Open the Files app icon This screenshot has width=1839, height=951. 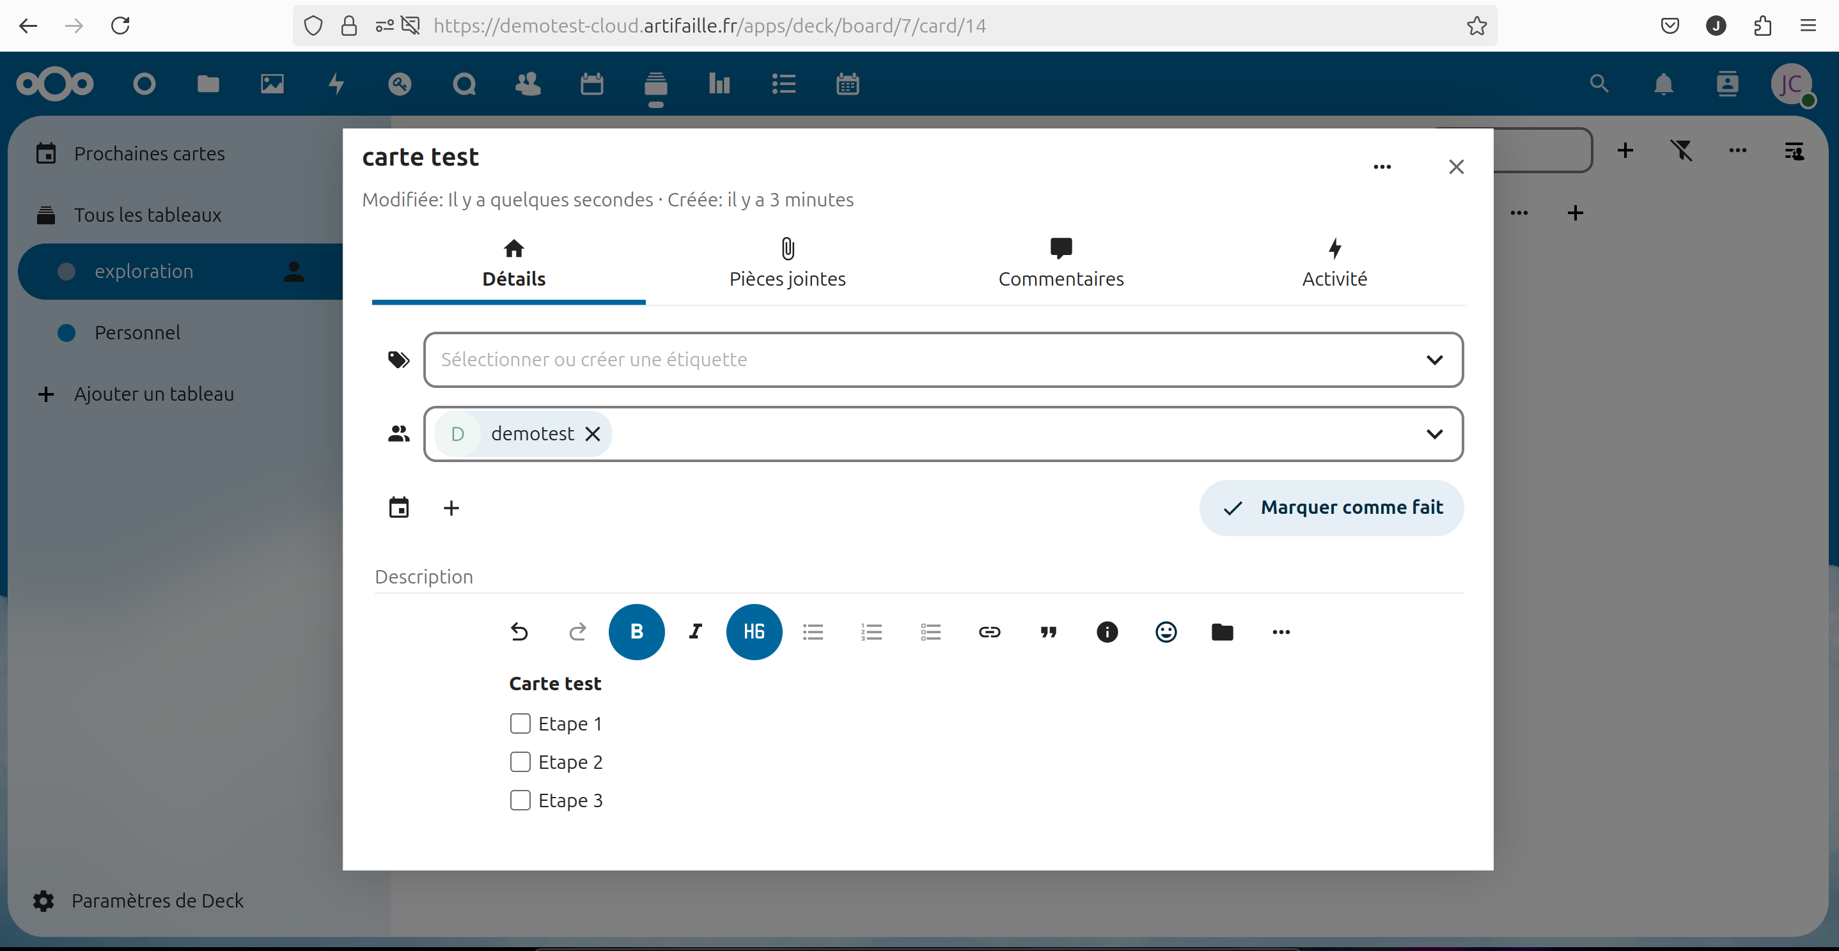click(x=208, y=84)
